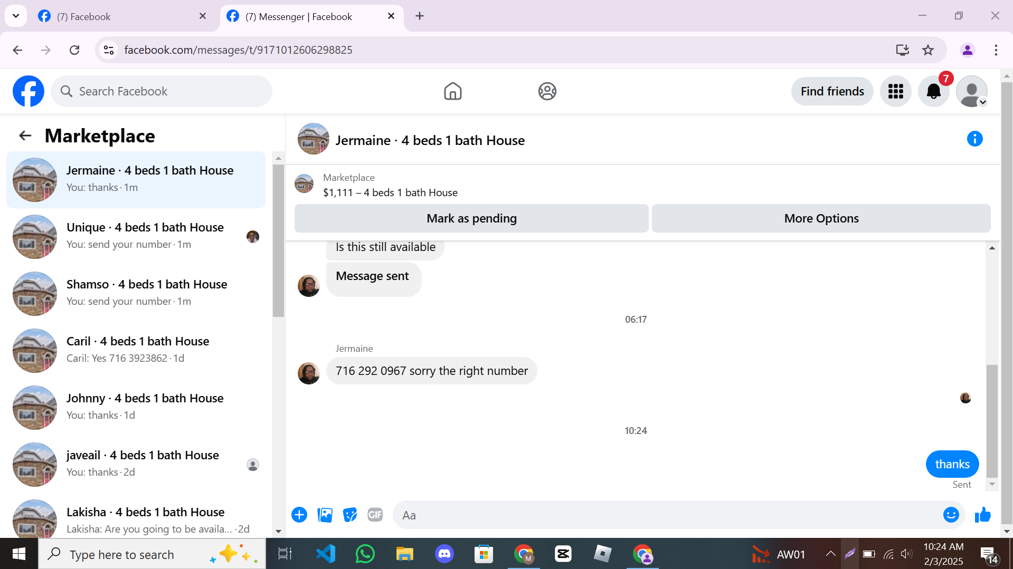Open File Explorer from taskbar
Viewport: 1013px width, 569px height.
pyautogui.click(x=404, y=554)
